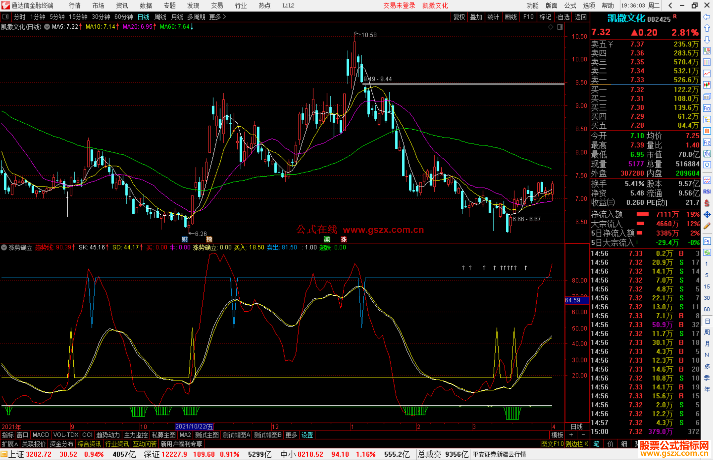Open the 叠加 overlay dropdown
Image resolution: width=713 pixels, height=460 pixels.
point(476,17)
